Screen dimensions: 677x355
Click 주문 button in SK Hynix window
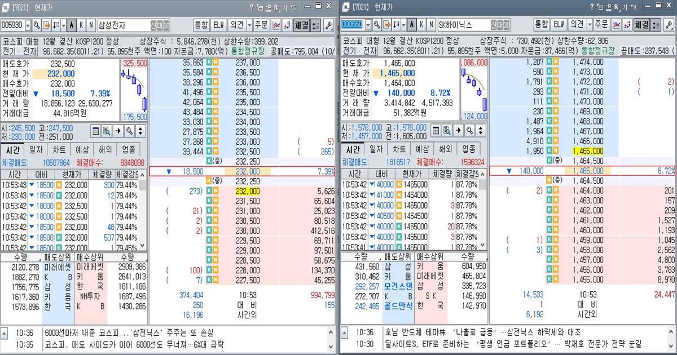tap(601, 25)
